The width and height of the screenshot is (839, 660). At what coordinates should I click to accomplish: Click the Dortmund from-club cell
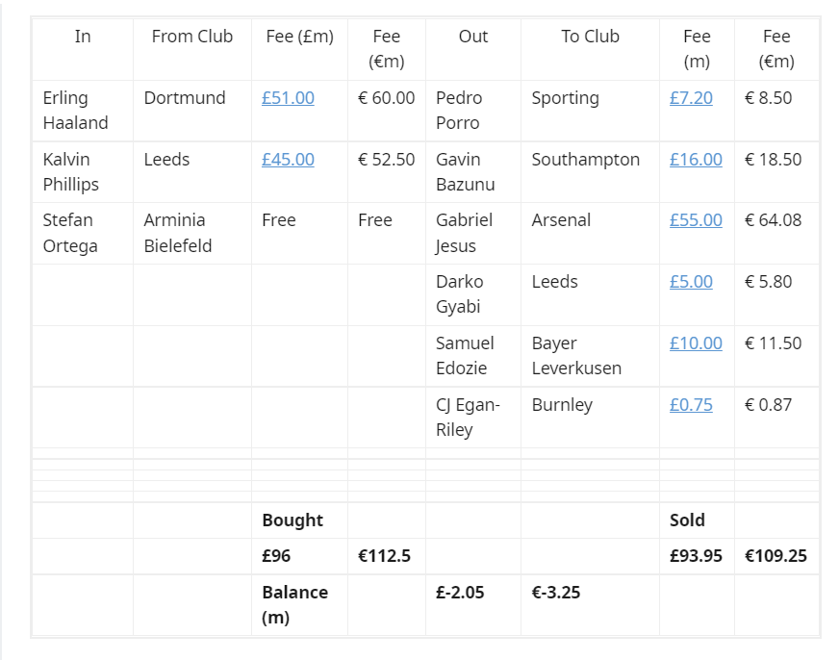192,111
